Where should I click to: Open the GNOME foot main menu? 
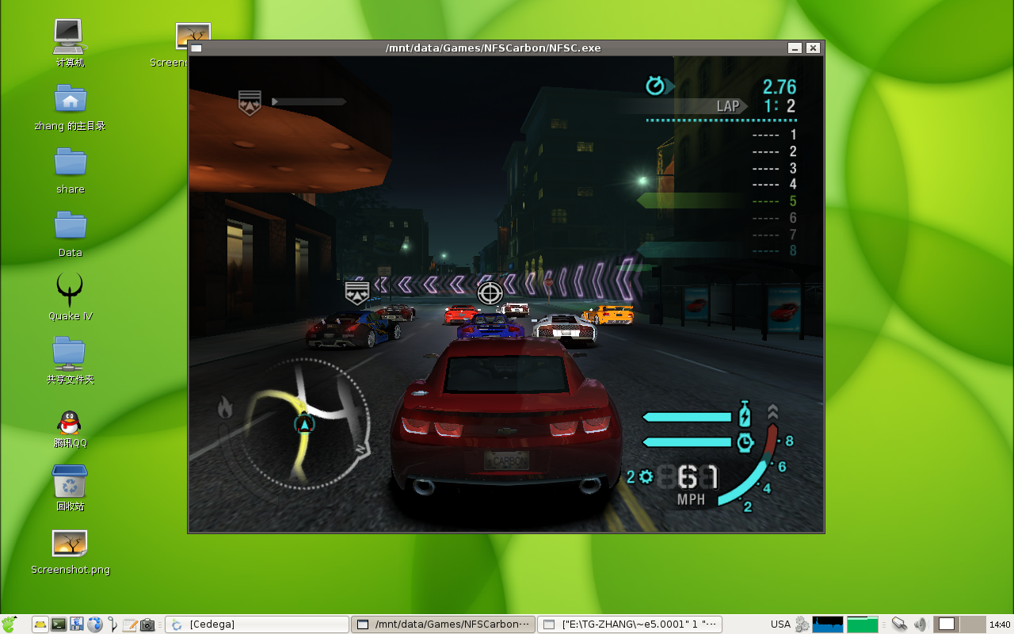(x=10, y=624)
